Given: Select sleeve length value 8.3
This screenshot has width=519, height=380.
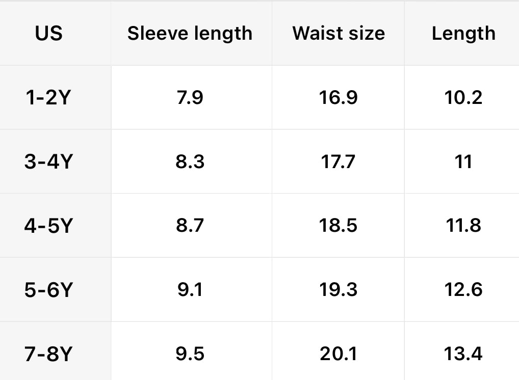Looking at the screenshot, I should (190, 161).
